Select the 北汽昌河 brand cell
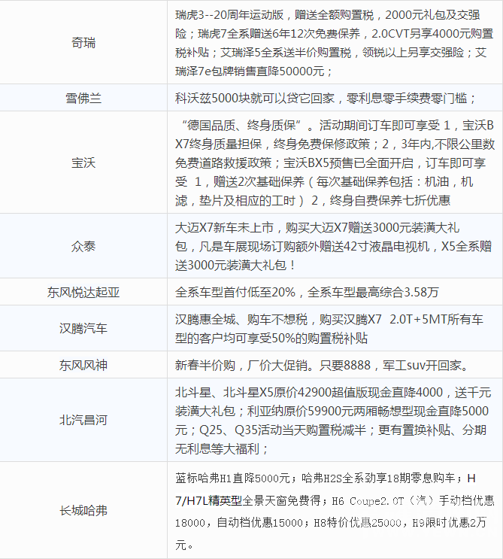This screenshot has width=503, height=559. 83,420
